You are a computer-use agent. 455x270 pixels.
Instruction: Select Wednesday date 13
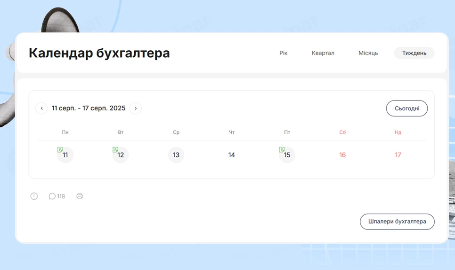tap(176, 155)
